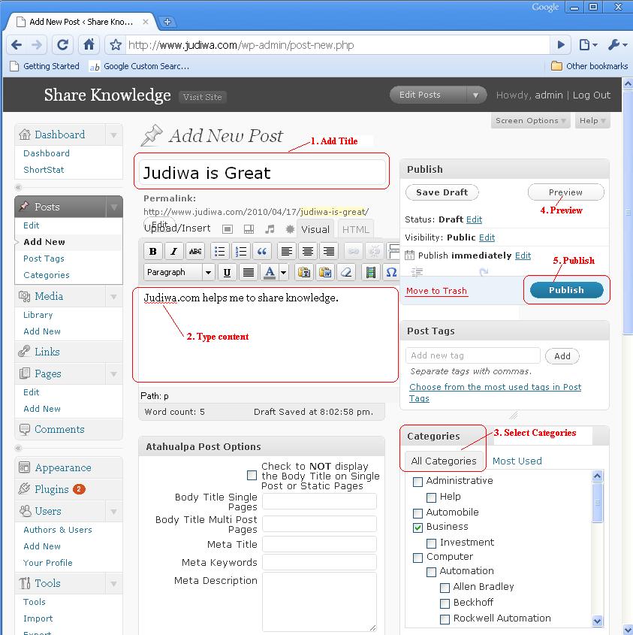Screen dimensions: 633x635
Task: Click the browser back arrow
Action: click(17, 44)
